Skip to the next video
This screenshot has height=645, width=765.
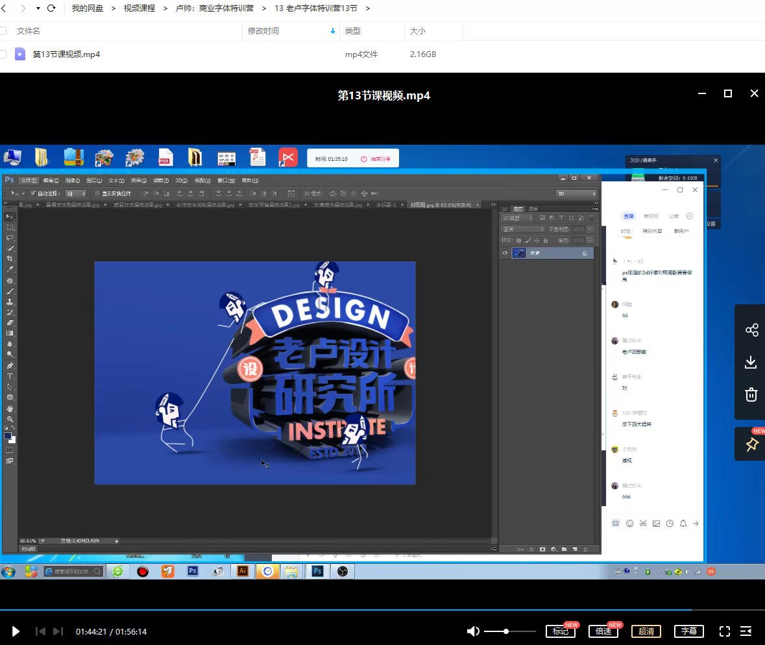58,631
